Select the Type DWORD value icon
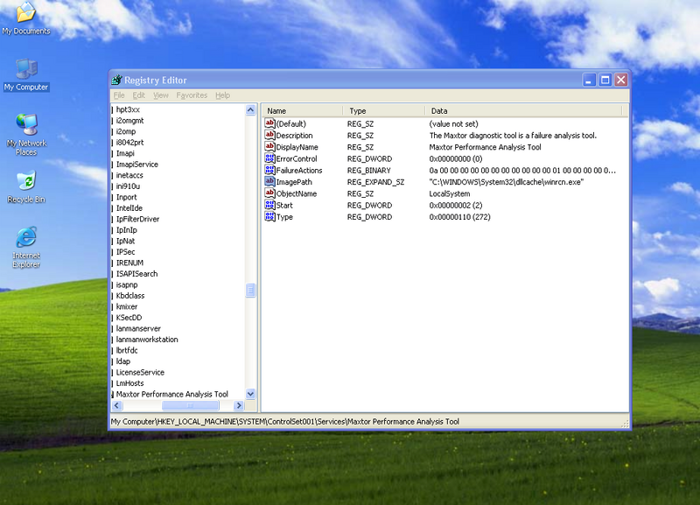Screen dimensions: 700x505 269,216
